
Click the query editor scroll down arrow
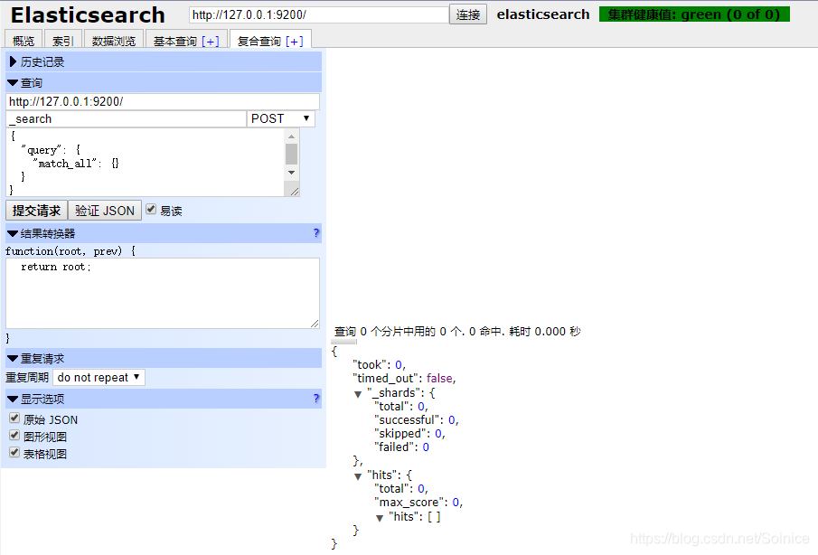(292, 173)
